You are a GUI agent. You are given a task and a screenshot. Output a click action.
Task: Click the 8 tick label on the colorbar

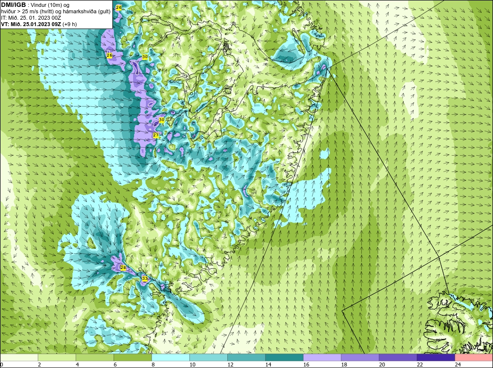pyautogui.click(x=153, y=365)
